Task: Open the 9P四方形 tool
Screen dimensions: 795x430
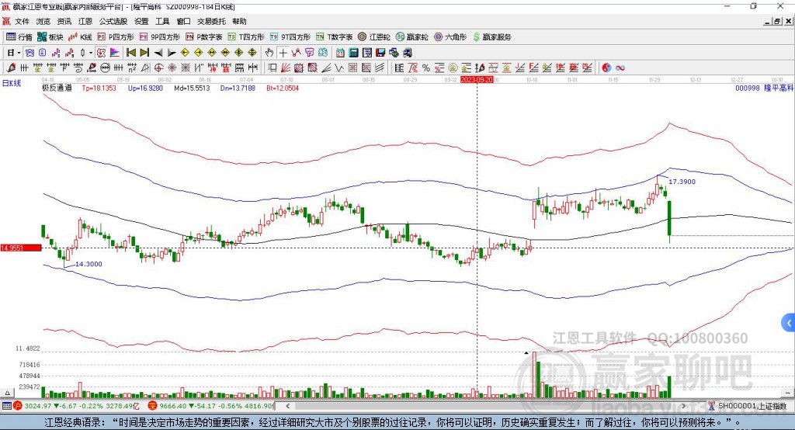Action: [160, 37]
